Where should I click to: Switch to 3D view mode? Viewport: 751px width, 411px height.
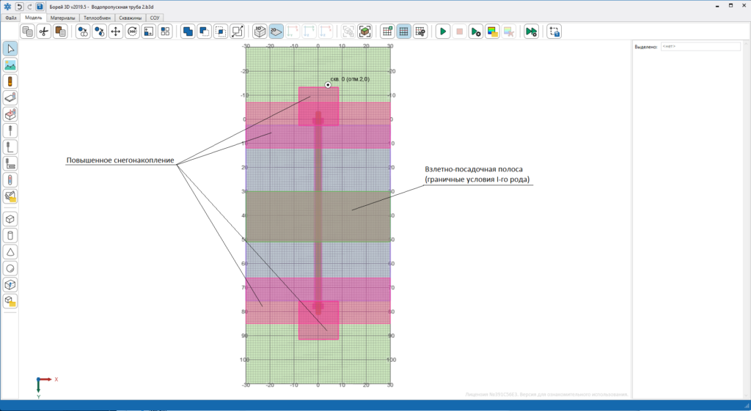click(x=260, y=32)
